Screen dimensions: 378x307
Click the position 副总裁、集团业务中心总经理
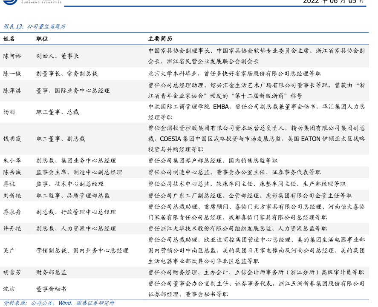(x=76, y=161)
